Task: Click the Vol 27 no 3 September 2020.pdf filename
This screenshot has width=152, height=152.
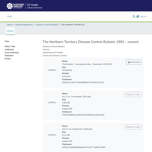Action: click(77, 129)
